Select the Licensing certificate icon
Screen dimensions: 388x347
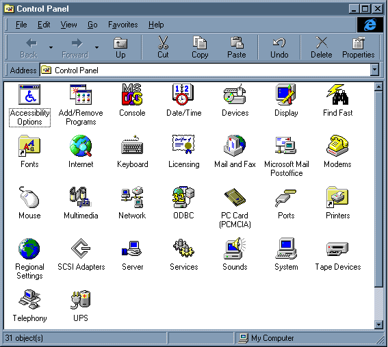coord(183,145)
